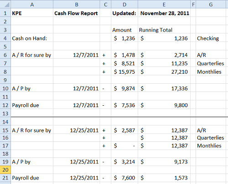Select the $15,975 amount cell
The height and width of the screenshot is (184, 228).
[124, 72]
